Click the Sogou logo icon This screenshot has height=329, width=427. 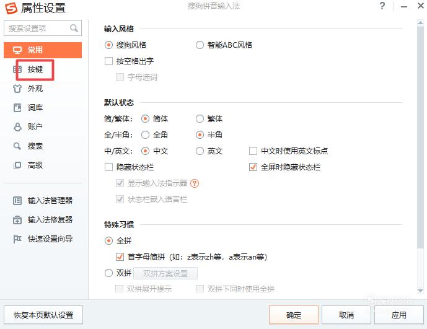pyautogui.click(x=11, y=8)
